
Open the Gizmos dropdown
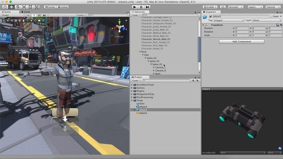click(x=81, y=15)
